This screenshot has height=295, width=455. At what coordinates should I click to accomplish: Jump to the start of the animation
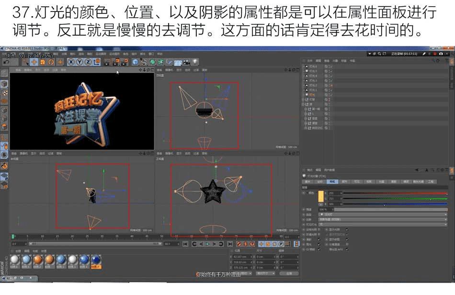185,244
